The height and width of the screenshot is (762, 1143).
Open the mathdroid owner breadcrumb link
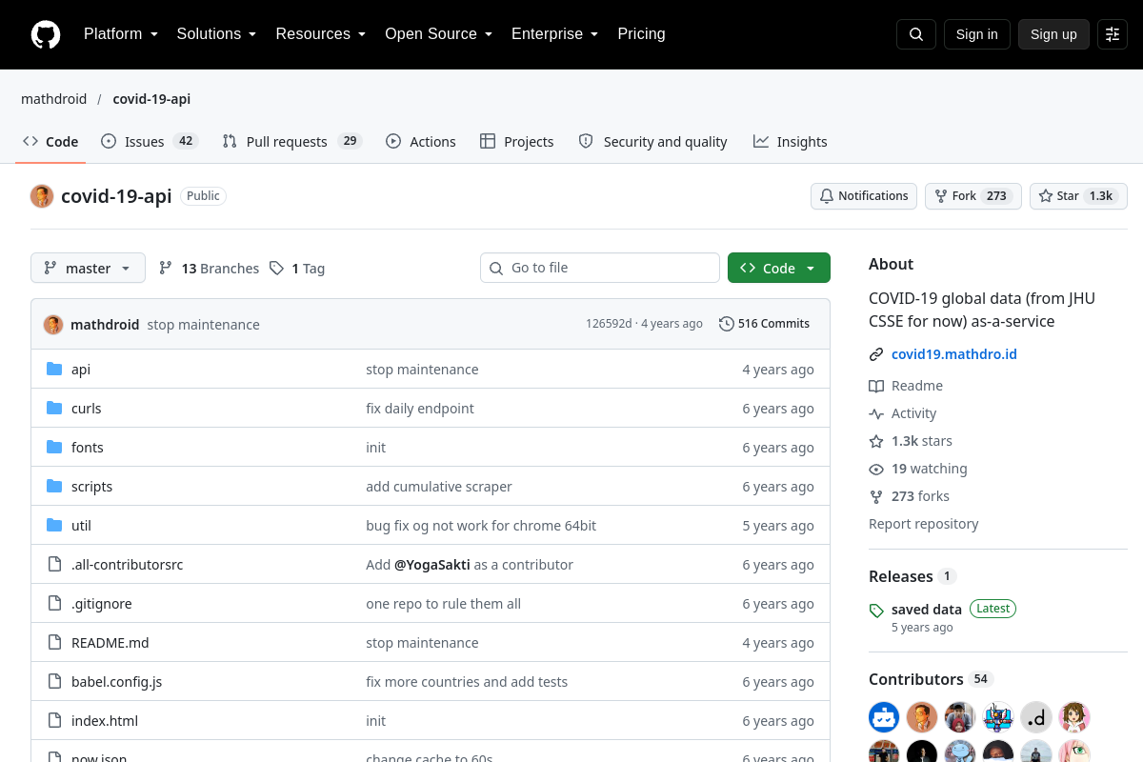pos(54,99)
